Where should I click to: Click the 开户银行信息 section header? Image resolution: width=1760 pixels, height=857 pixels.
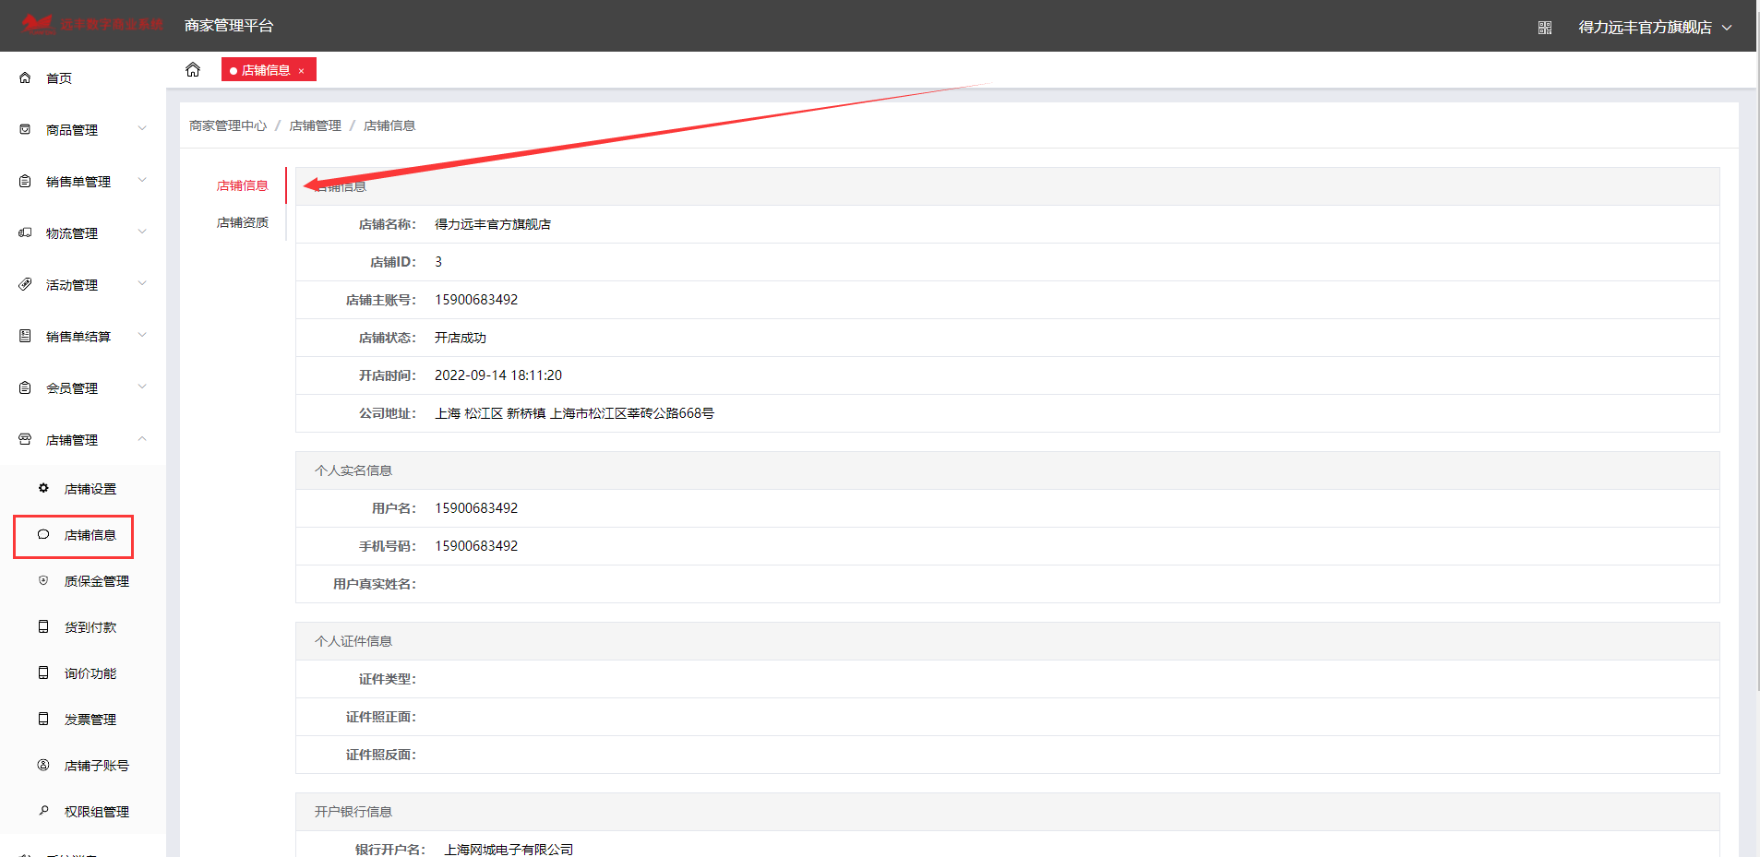coord(1007,812)
